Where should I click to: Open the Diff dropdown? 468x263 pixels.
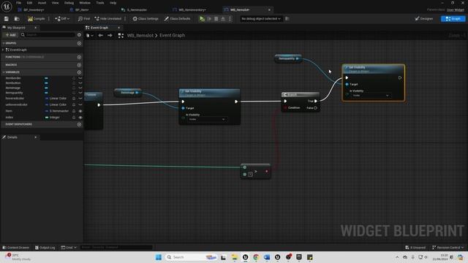coord(62,19)
